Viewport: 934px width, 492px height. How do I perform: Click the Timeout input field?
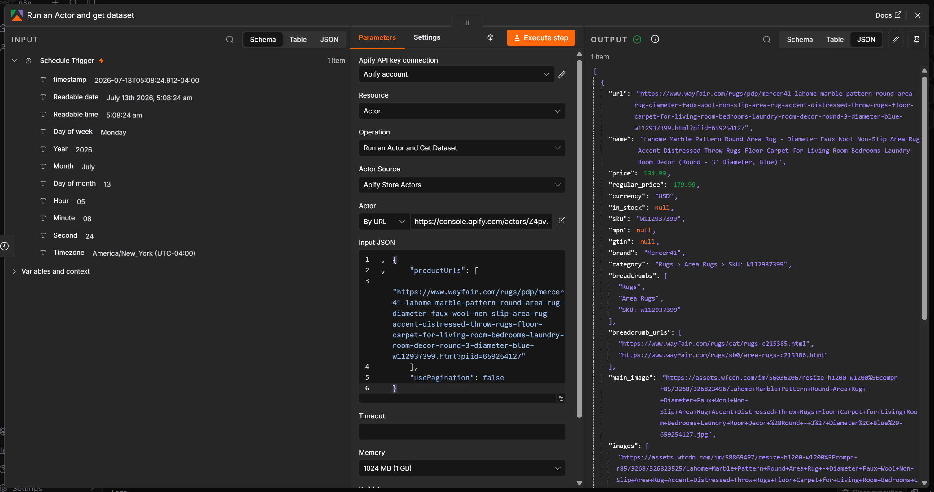point(462,431)
